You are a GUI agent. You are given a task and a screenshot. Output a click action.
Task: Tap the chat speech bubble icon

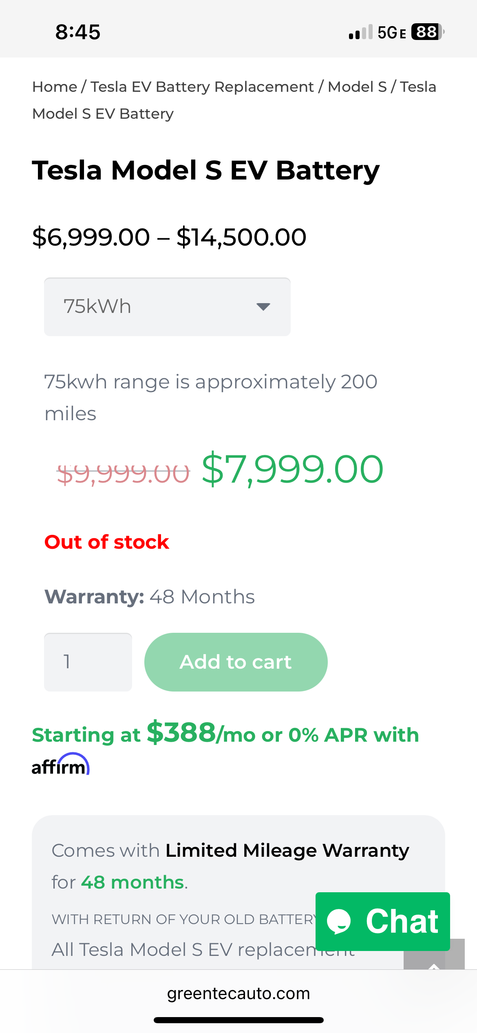click(x=339, y=921)
